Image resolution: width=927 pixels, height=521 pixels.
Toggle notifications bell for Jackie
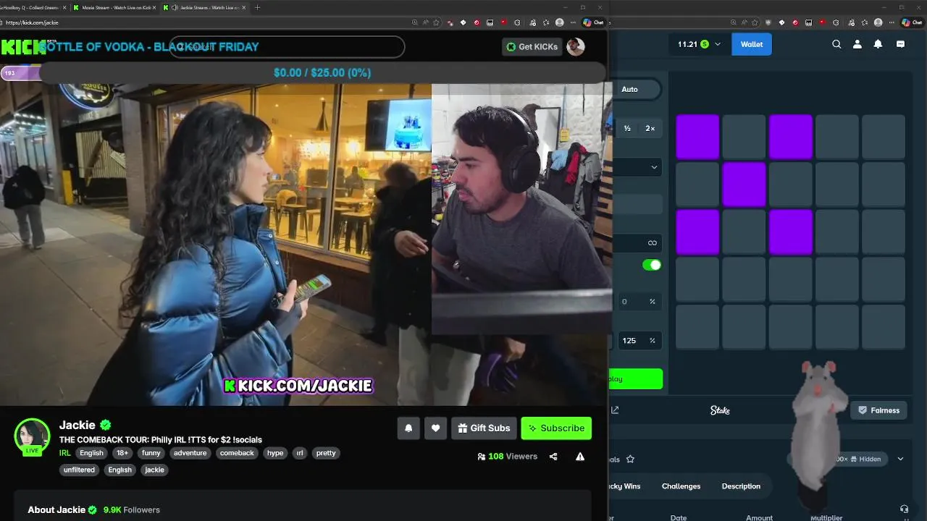(x=408, y=428)
